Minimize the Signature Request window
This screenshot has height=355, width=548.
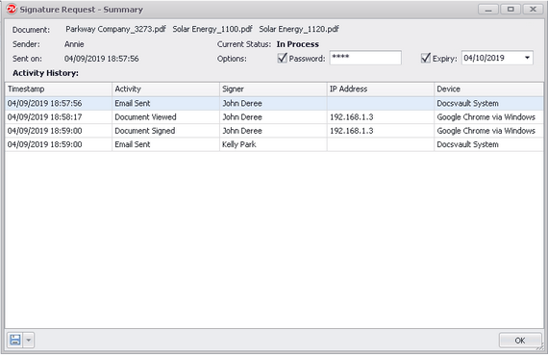488,9
